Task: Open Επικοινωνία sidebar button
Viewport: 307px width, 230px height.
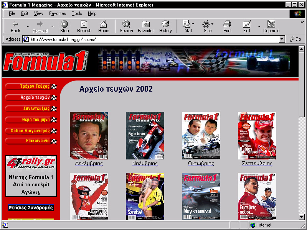Action: tap(31, 141)
